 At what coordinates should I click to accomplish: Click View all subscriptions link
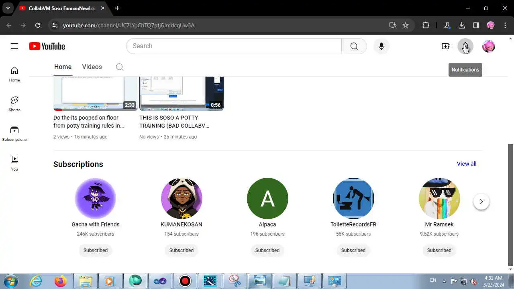pos(467,164)
